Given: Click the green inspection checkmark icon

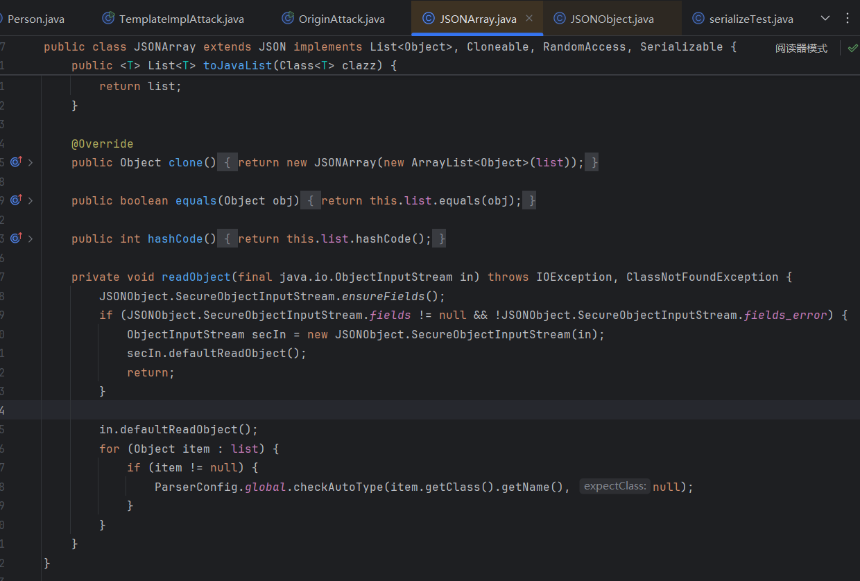Looking at the screenshot, I should pos(852,48).
